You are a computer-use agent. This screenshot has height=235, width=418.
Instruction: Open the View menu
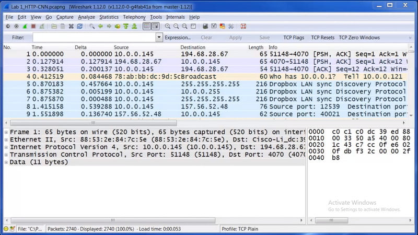pos(36,17)
